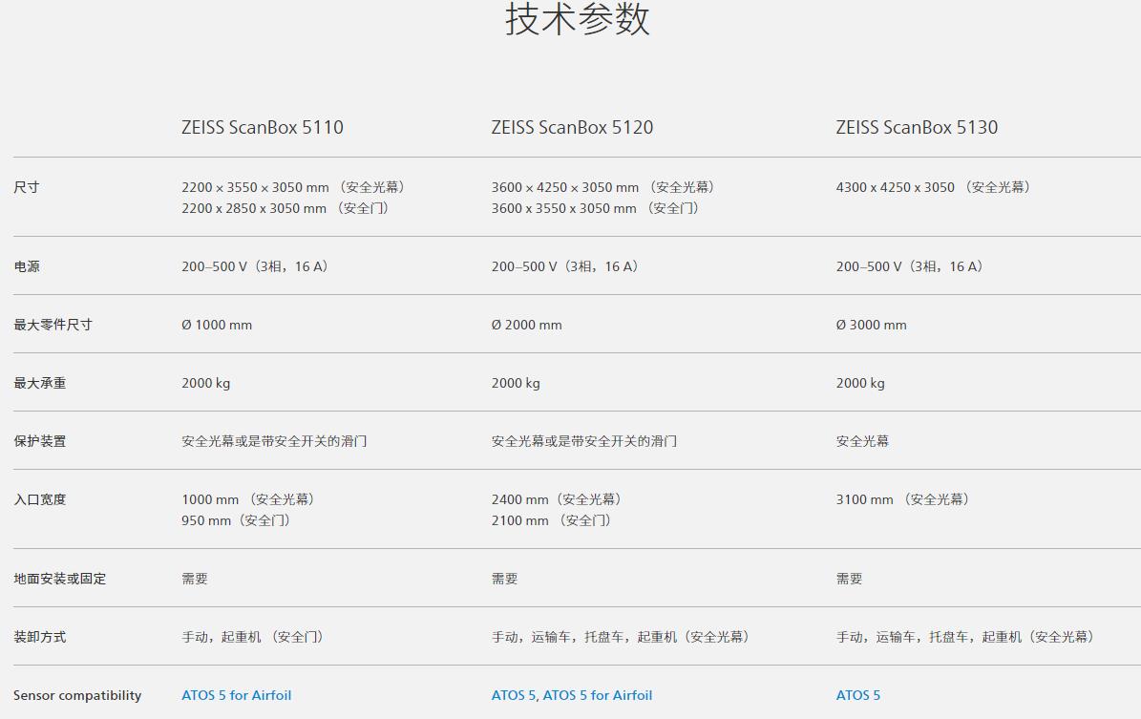The height and width of the screenshot is (719, 1141).
Task: Open the ATOS 5 link under ScanBox 5130
Action: [x=858, y=695]
